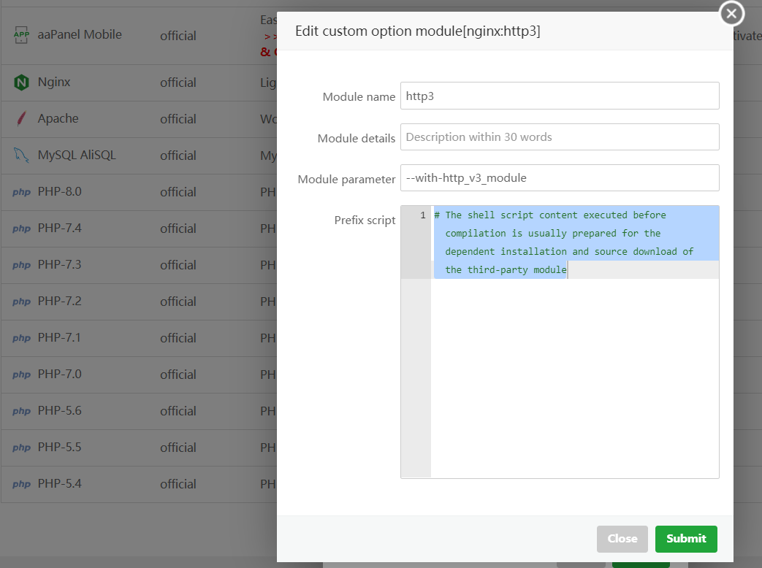
Task: Click 'official' in the PHP-8.0 row
Action: point(178,192)
